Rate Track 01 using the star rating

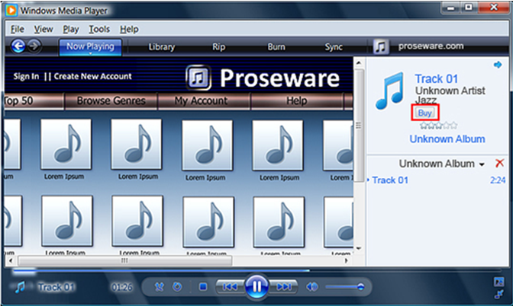[x=438, y=126]
